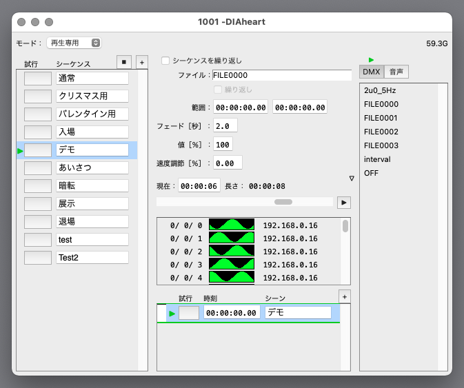Click waveform thumbnail for channel 0/ 0/ 4
The image size is (464, 388).
tap(232, 277)
